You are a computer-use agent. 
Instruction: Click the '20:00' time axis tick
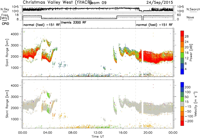click(x=148, y=133)
